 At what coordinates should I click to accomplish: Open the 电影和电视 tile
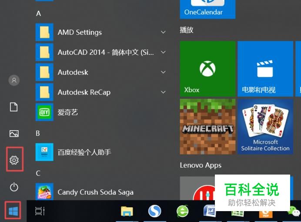[x=265, y=69]
